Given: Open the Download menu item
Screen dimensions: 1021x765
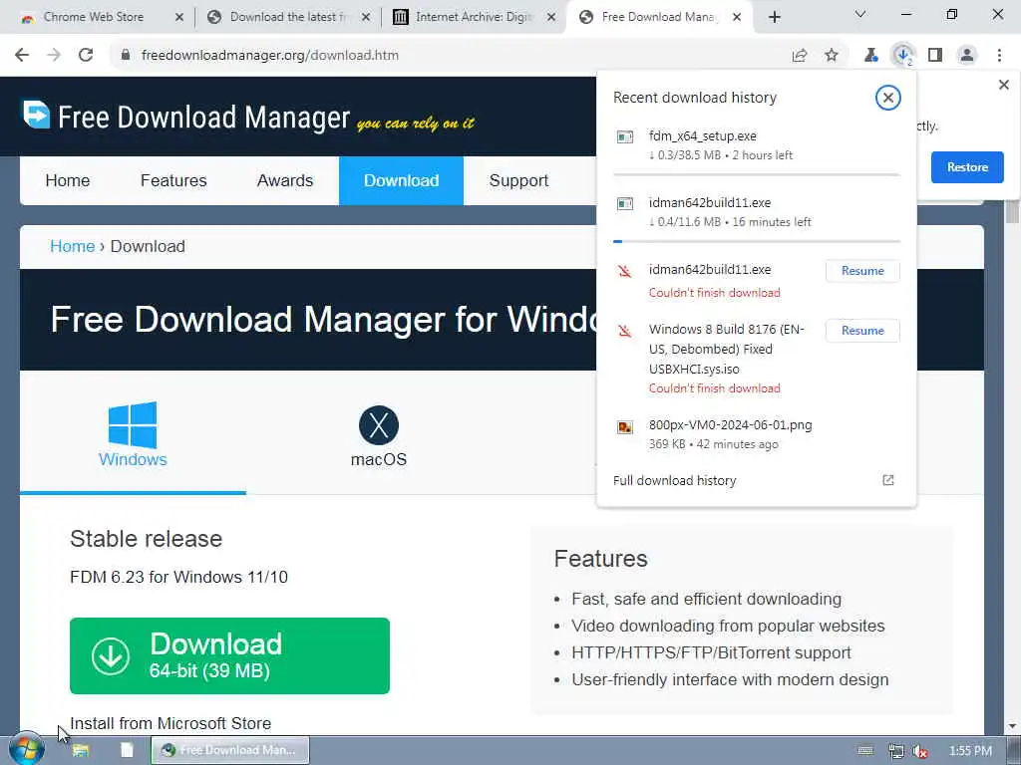Looking at the screenshot, I should [x=401, y=181].
